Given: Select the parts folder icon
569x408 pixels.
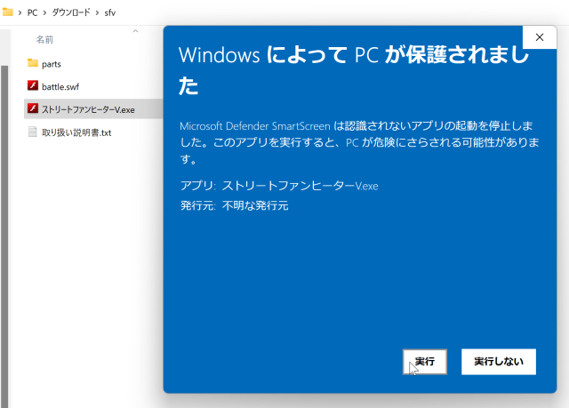Looking at the screenshot, I should 33,63.
